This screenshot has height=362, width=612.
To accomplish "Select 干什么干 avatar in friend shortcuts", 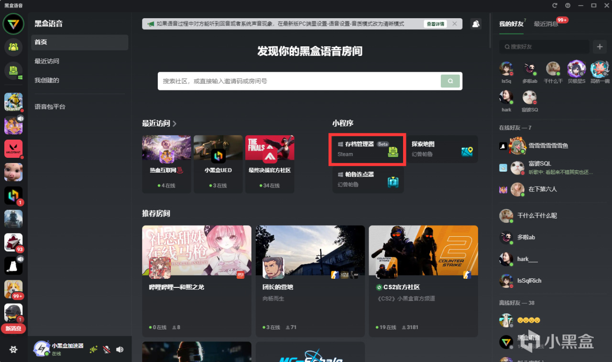I will pos(553,69).
